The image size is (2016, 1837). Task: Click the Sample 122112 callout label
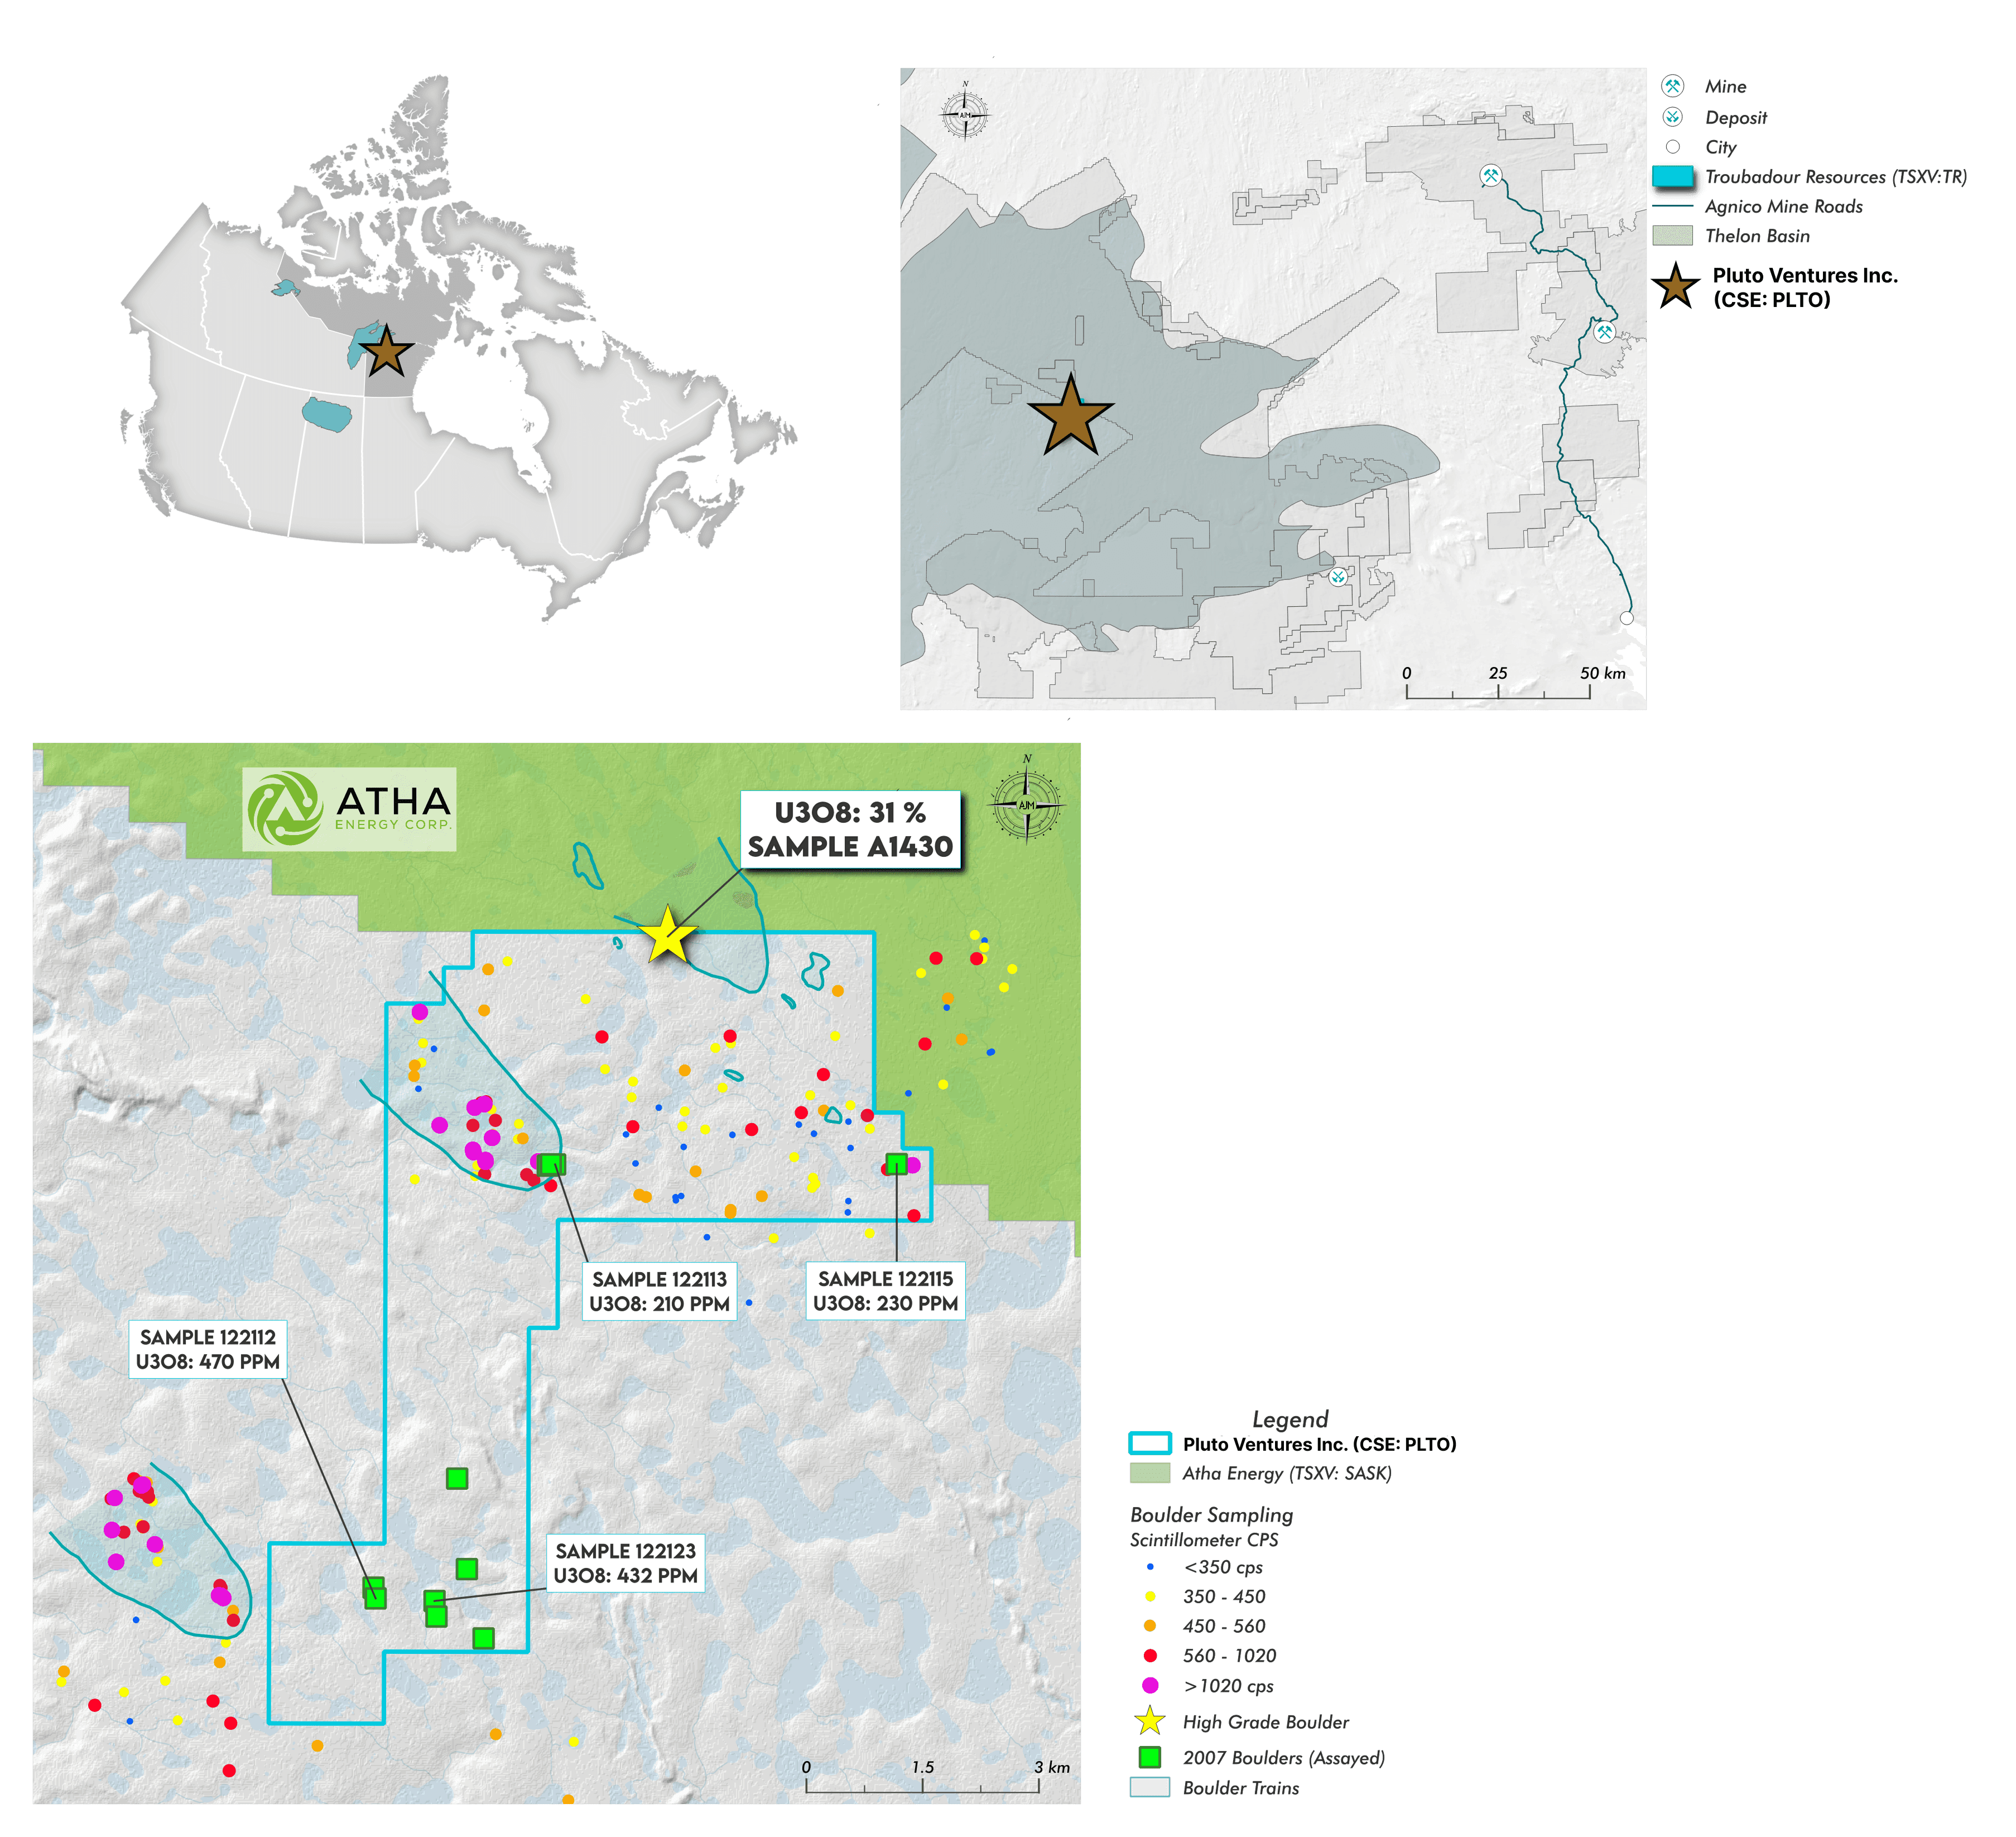(x=207, y=1349)
